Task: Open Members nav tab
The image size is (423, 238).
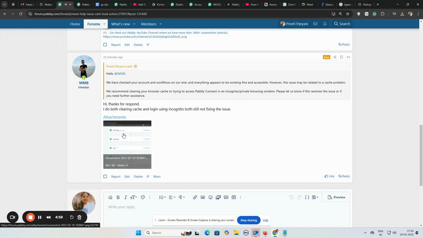Action: point(149,24)
